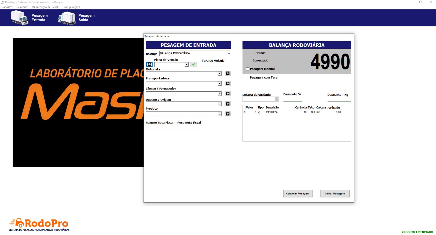Open the Configurações menu

pos(71,7)
